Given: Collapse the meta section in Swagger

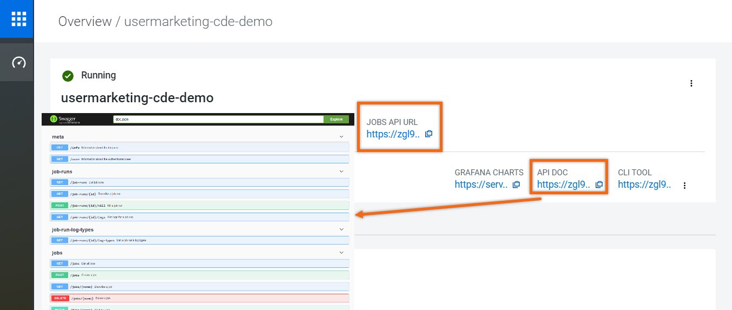Looking at the screenshot, I should tap(341, 137).
